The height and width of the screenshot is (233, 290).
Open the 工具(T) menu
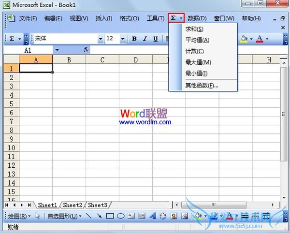coord(155,18)
